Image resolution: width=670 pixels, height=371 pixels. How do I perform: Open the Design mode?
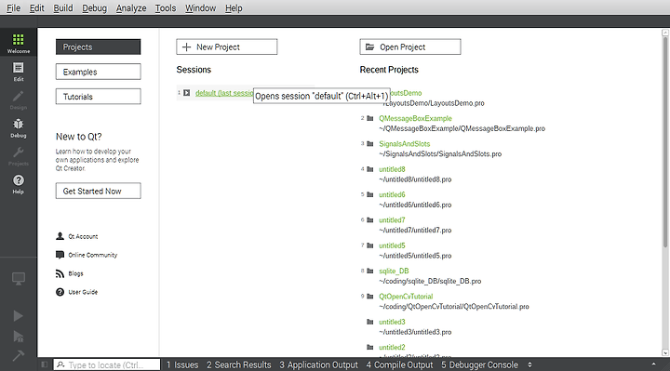pos(19,99)
